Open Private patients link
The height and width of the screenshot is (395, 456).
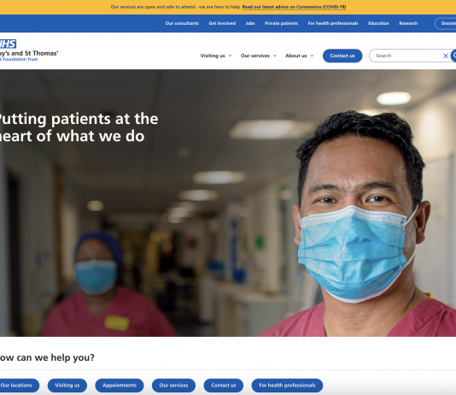[281, 23]
